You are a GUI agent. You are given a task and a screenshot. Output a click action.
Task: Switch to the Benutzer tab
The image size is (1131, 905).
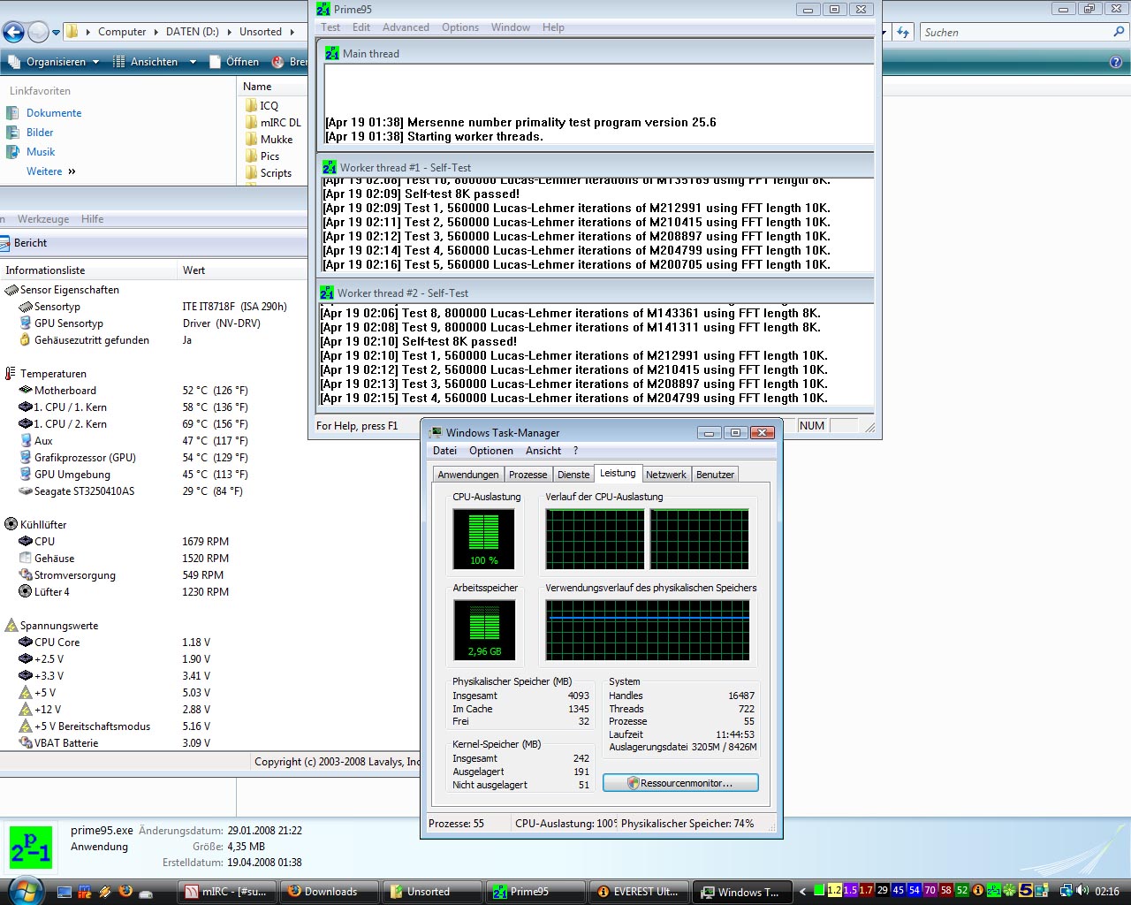[715, 475]
